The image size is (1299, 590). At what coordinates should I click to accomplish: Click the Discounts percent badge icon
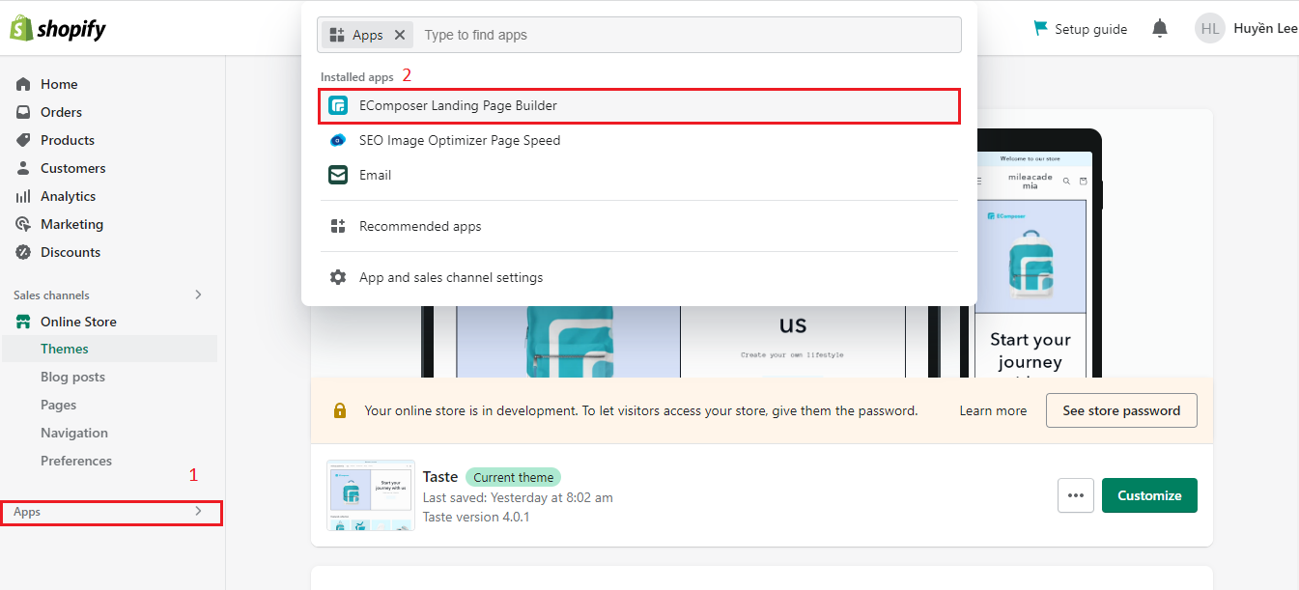point(23,252)
